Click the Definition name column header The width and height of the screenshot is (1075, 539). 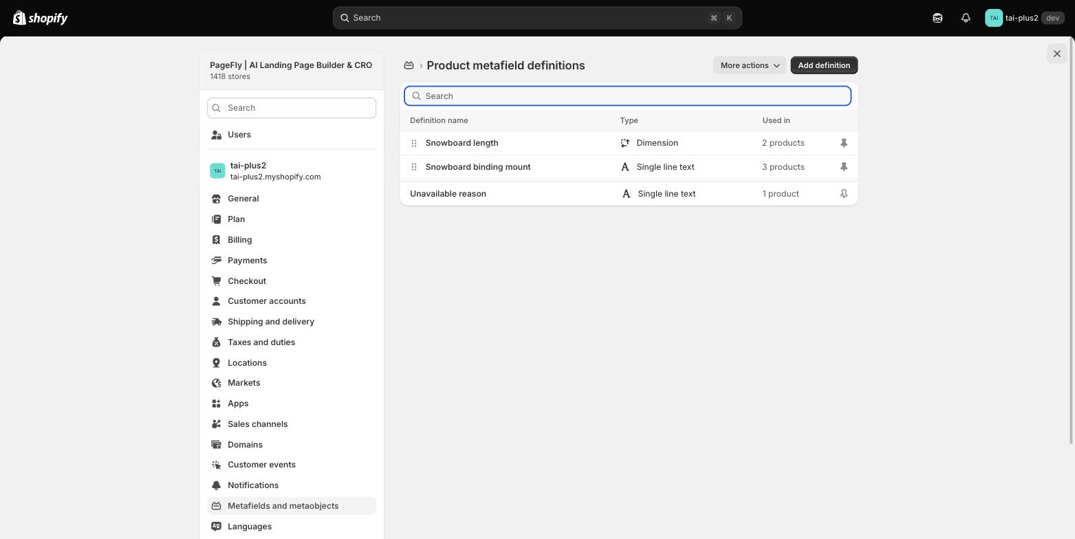click(x=439, y=120)
